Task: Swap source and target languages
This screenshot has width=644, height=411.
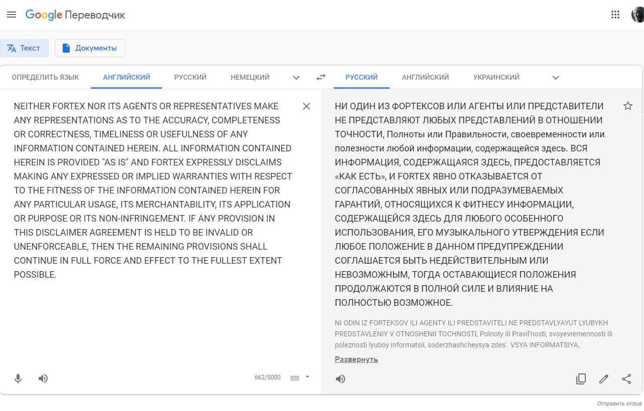Action: [321, 77]
